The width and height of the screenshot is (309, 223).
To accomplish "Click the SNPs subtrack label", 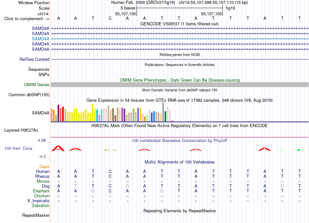I will 44,74.
